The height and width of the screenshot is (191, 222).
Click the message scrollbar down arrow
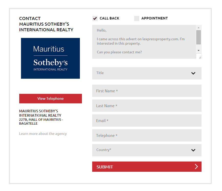(198, 51)
